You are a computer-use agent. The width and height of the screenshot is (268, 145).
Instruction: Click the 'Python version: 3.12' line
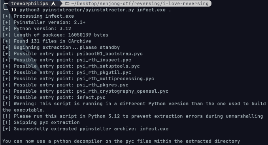click(x=37, y=29)
